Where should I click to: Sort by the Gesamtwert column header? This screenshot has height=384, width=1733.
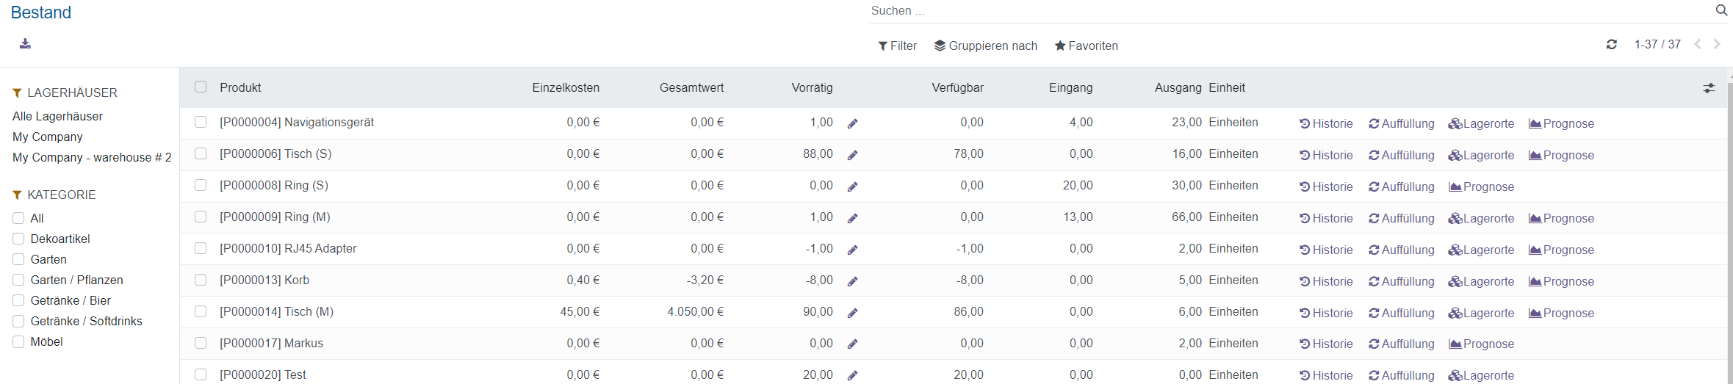691,88
